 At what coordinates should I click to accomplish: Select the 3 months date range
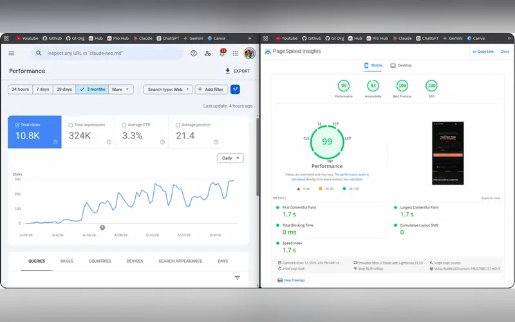(x=92, y=90)
